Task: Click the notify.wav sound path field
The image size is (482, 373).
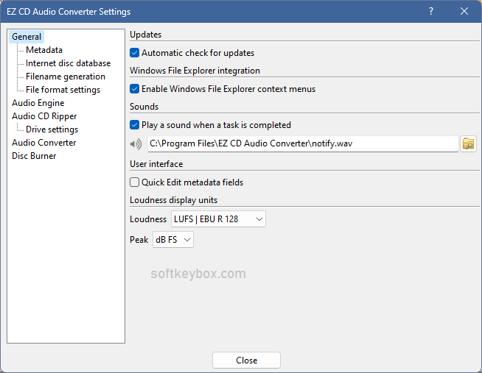Action: tap(303, 143)
